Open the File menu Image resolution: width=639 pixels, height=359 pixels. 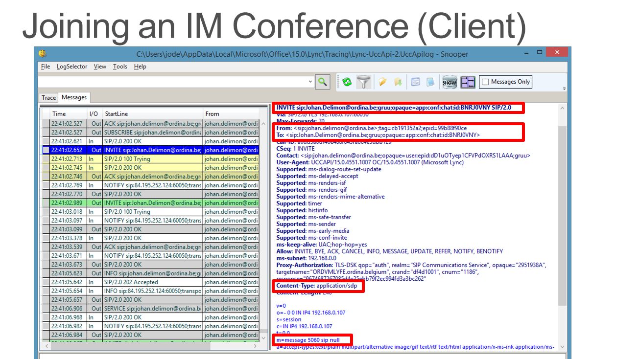46,67
